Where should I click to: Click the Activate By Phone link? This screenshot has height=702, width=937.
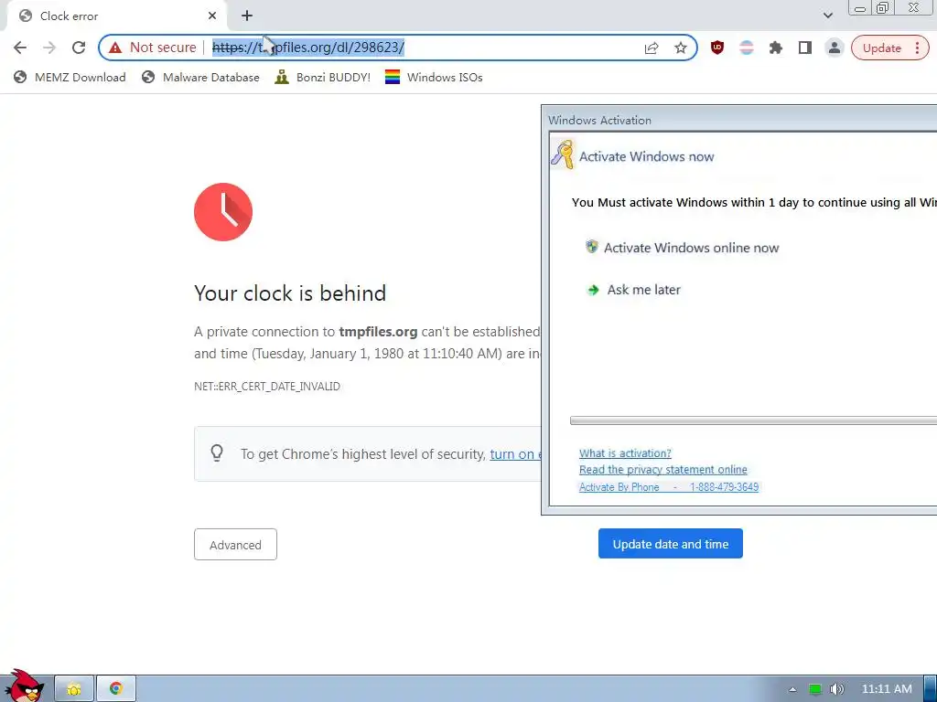tap(669, 487)
